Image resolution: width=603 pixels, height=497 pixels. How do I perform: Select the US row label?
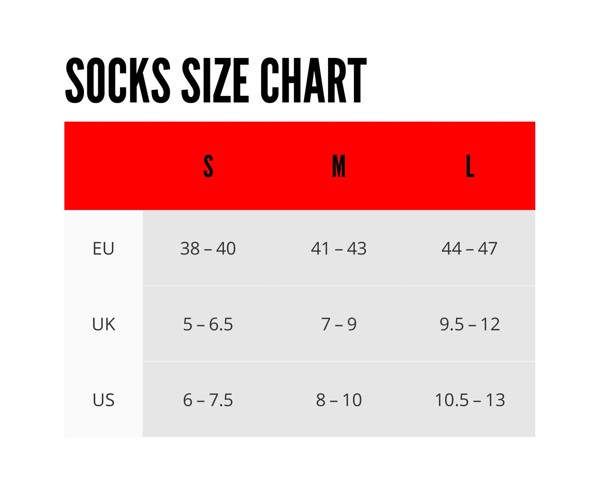(103, 400)
